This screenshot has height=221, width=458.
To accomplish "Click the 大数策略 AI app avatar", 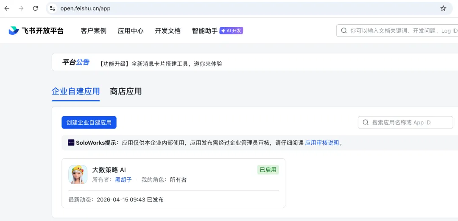I will [x=78, y=174].
